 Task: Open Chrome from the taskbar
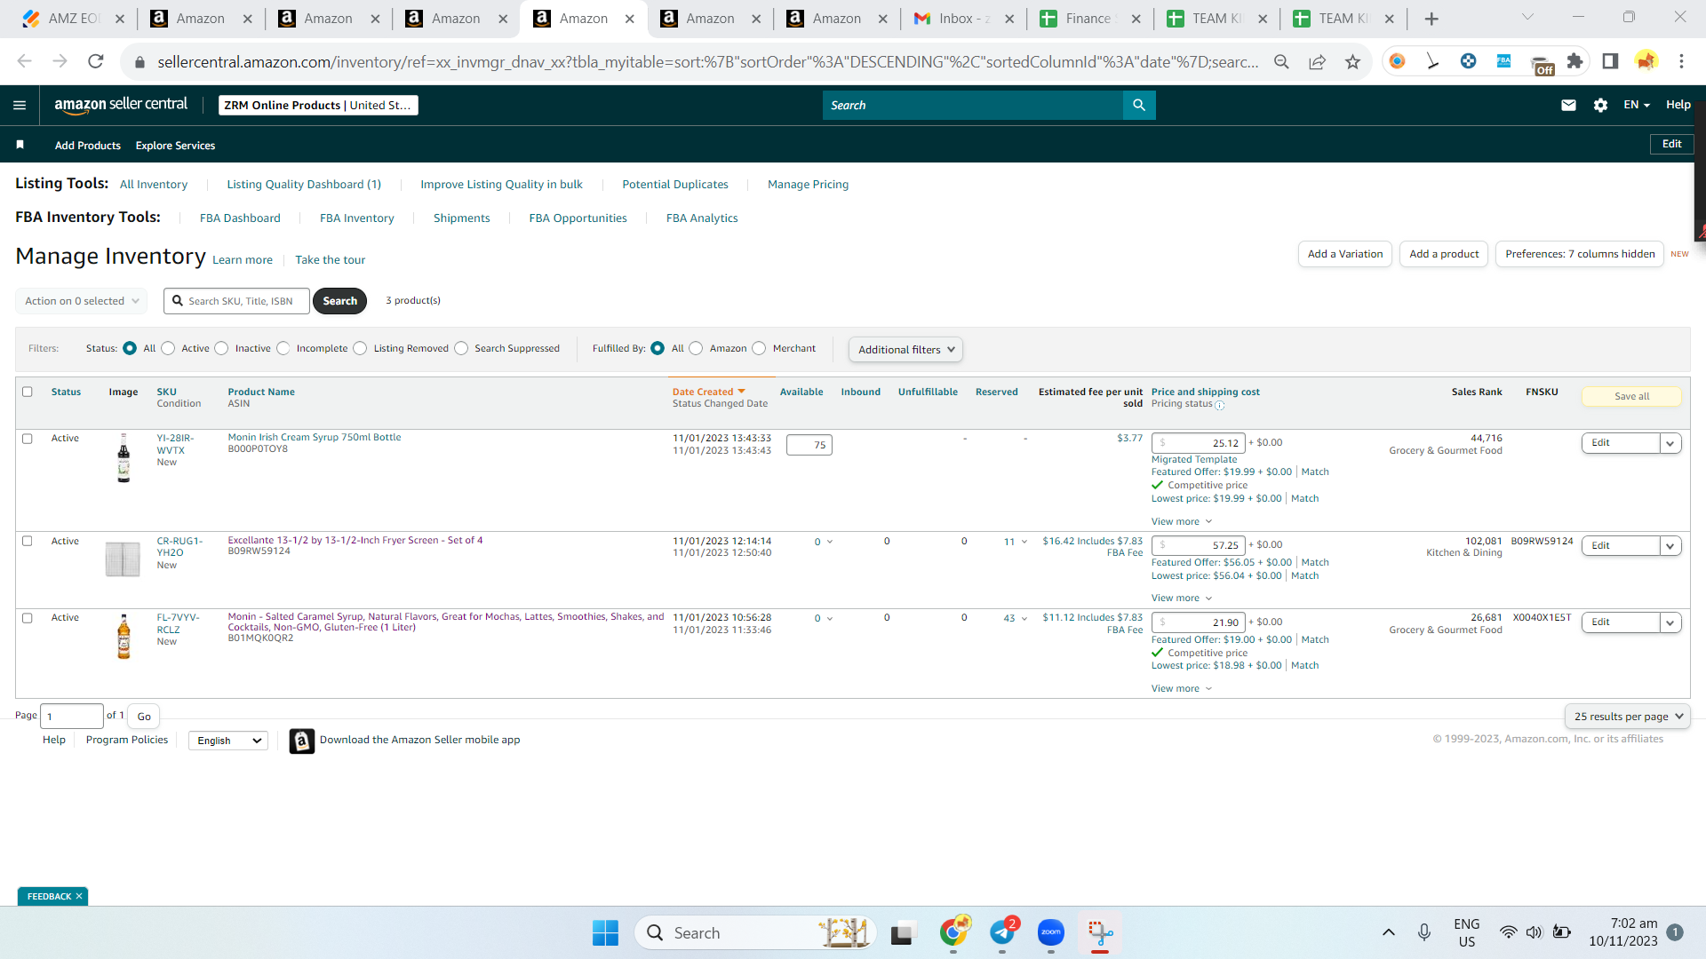click(x=953, y=932)
